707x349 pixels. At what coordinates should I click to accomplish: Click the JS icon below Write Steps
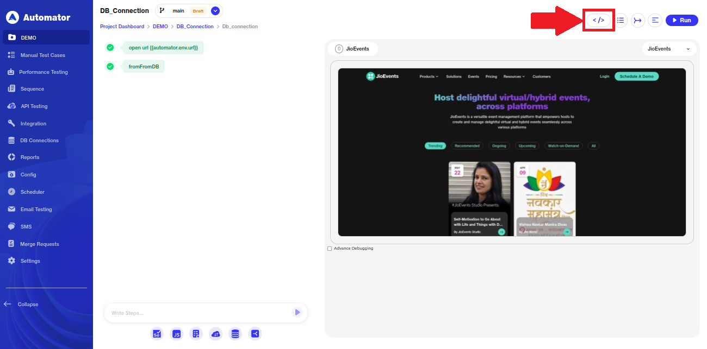click(x=176, y=334)
